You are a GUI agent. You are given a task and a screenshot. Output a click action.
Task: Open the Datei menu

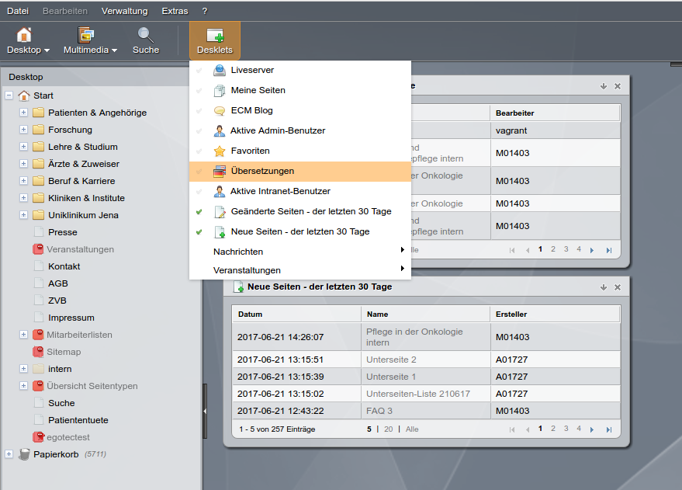[x=18, y=11]
